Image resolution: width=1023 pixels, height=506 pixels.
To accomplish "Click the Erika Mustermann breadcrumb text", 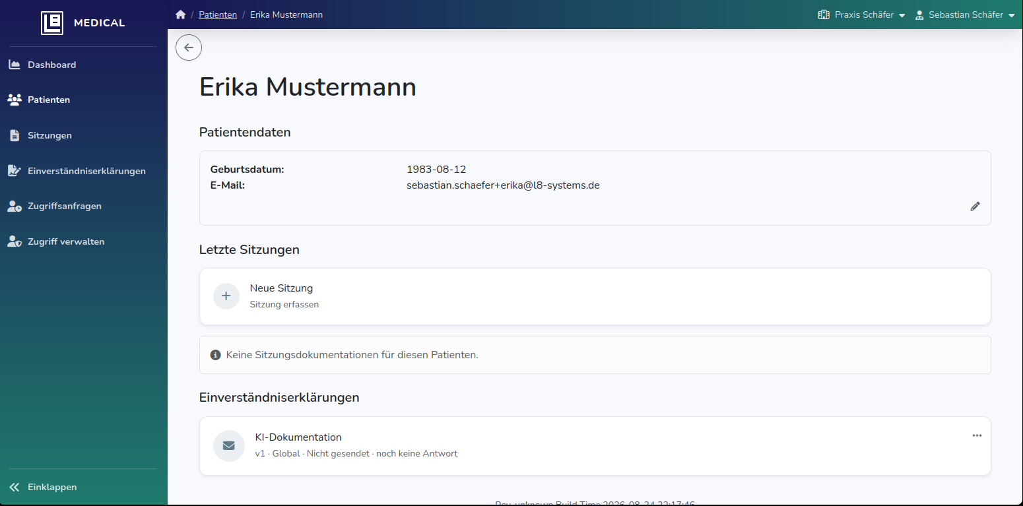I will pyautogui.click(x=286, y=15).
